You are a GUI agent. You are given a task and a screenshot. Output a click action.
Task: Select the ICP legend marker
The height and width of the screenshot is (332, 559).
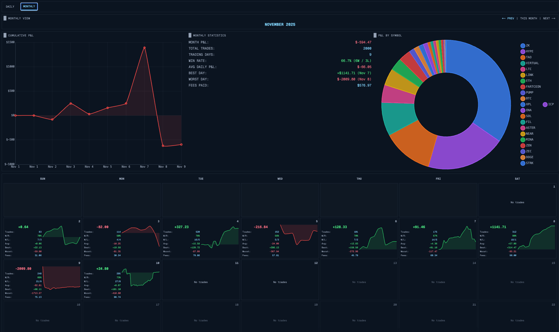545,104
